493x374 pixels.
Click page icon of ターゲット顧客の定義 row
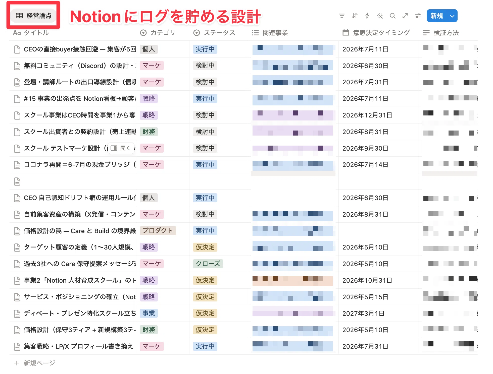tap(17, 247)
